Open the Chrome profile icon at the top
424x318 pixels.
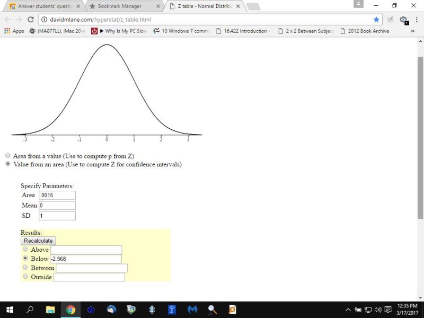(359, 4)
